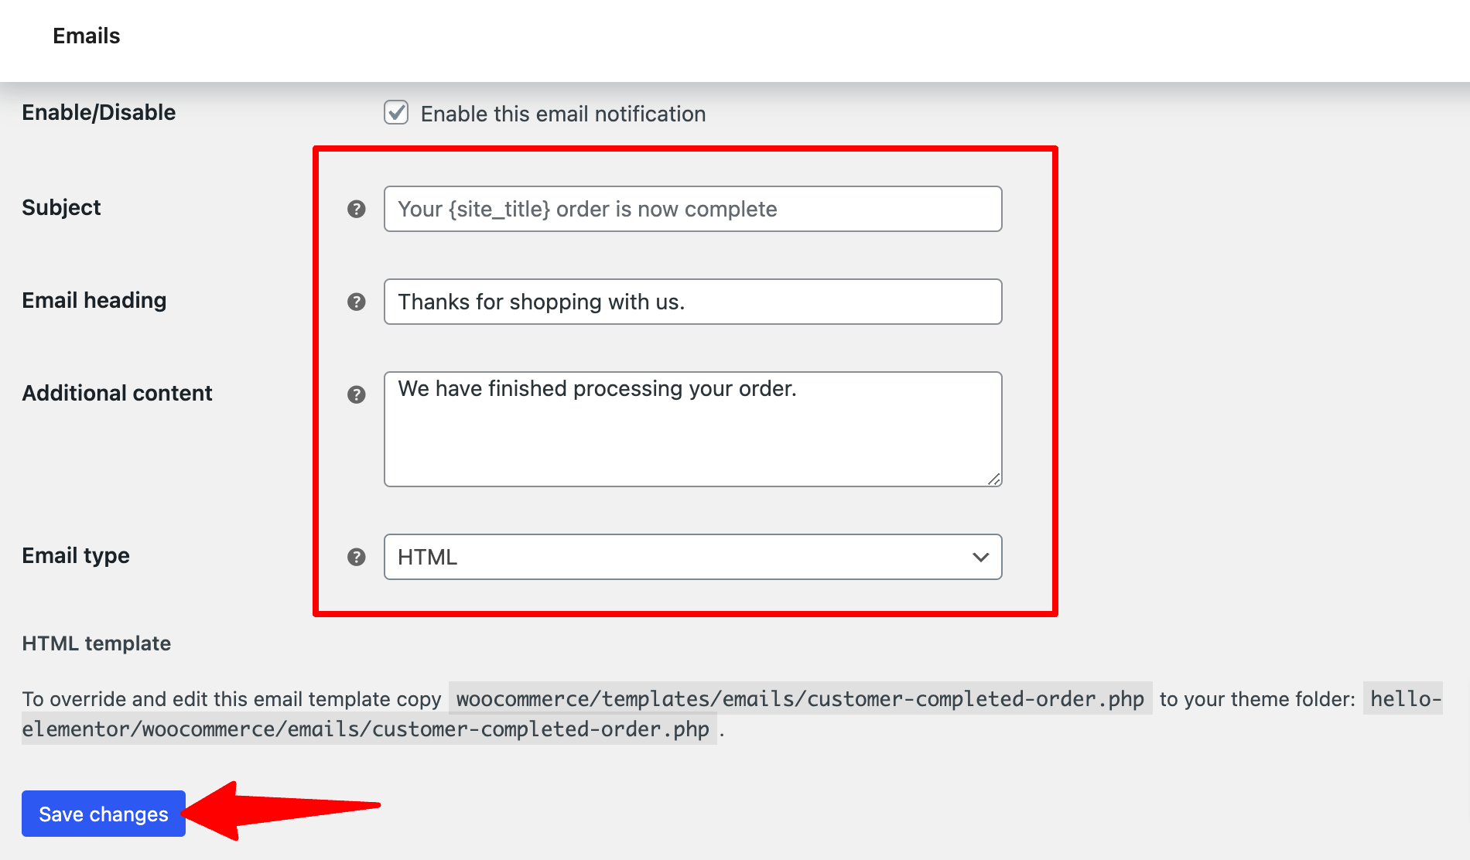
Task: Click the "Thanks for shopping with us" field
Action: point(692,302)
